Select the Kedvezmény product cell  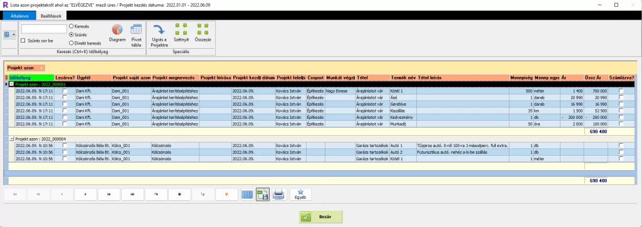tap(403, 117)
